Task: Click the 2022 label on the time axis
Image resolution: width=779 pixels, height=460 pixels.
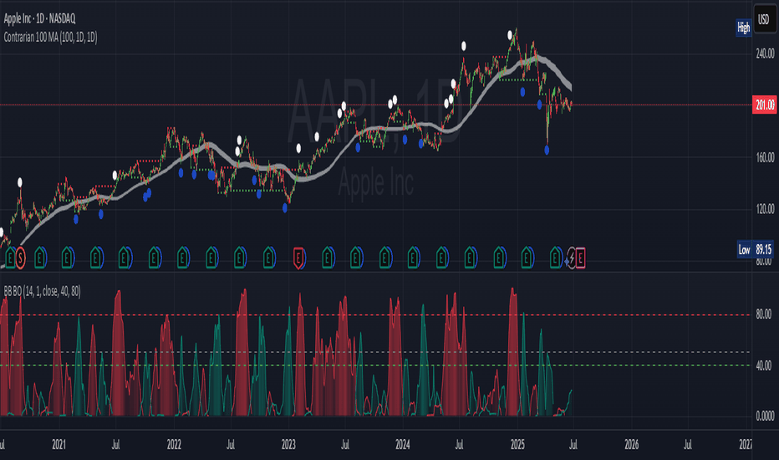Action: [174, 445]
